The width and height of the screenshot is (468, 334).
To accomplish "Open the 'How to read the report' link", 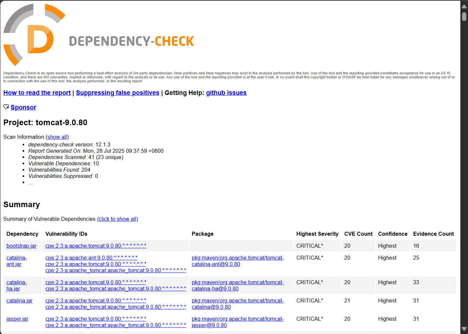I will 37,93.
